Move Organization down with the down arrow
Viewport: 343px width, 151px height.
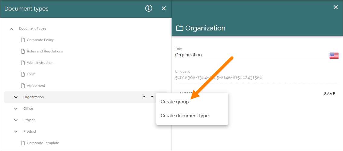pos(152,96)
